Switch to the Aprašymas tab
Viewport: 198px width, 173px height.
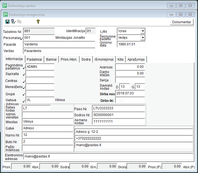pyautogui.click(x=136, y=59)
